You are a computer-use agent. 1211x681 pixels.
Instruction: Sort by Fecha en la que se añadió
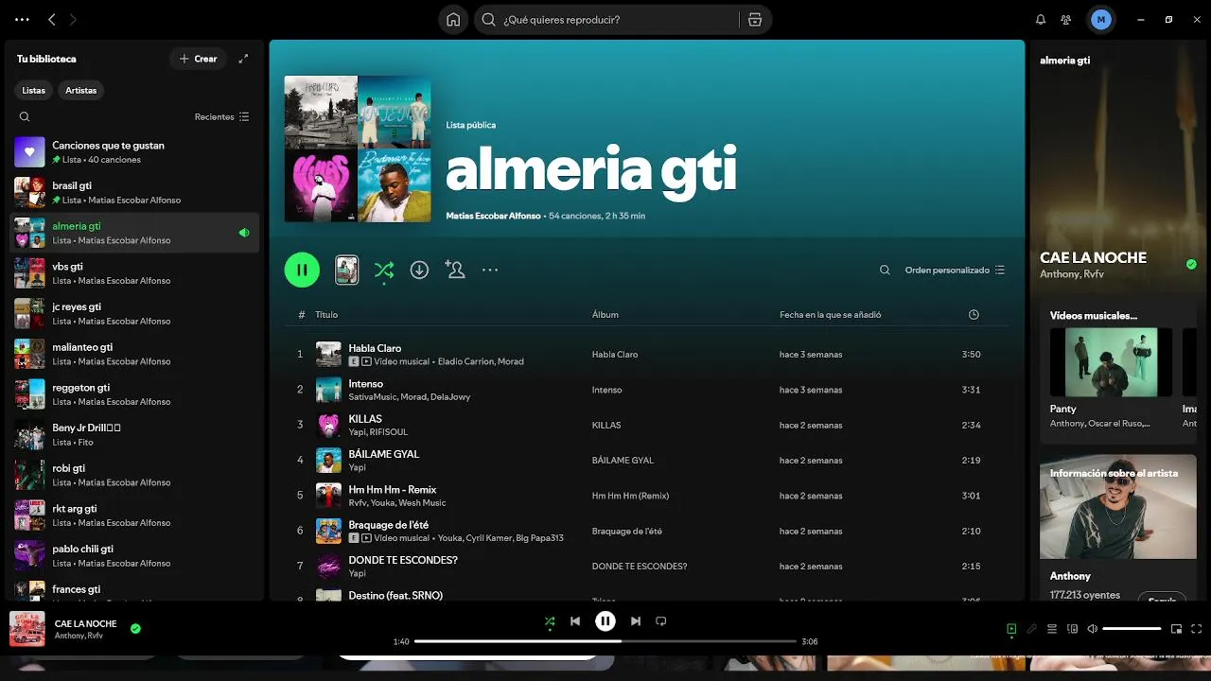[x=830, y=315]
